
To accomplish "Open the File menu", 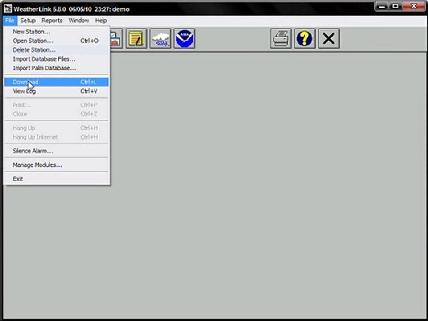I will [10, 21].
